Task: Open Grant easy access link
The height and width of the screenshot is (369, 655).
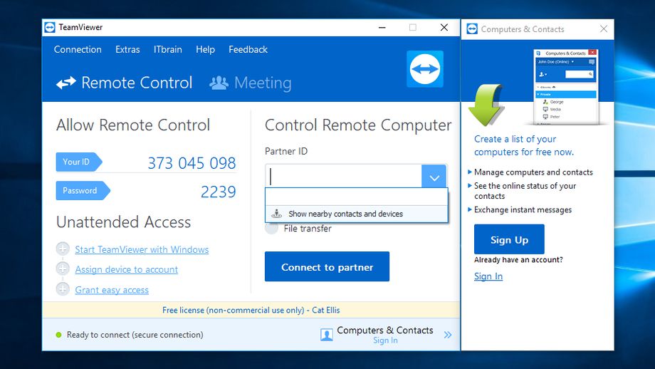Action: [x=112, y=290]
